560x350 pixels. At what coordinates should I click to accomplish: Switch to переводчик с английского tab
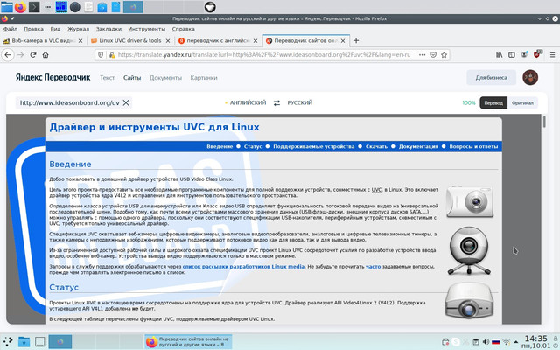pyautogui.click(x=218, y=41)
